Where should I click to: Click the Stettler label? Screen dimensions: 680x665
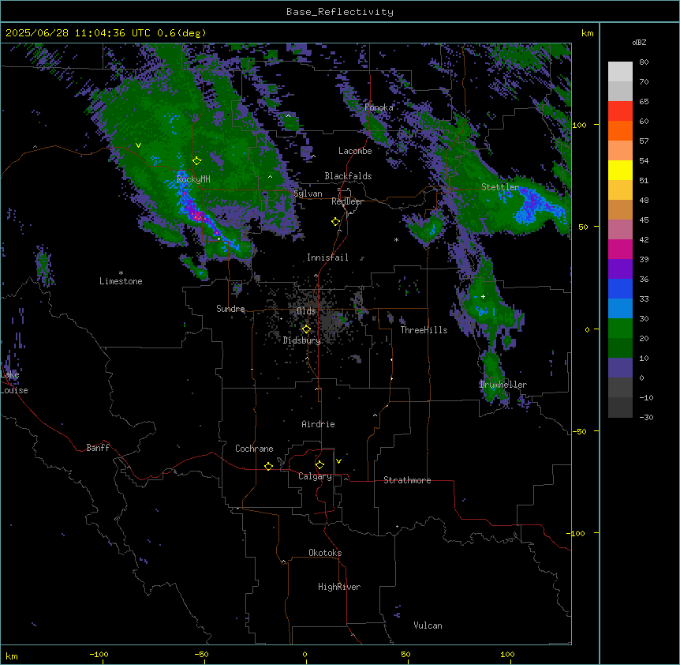[500, 187]
